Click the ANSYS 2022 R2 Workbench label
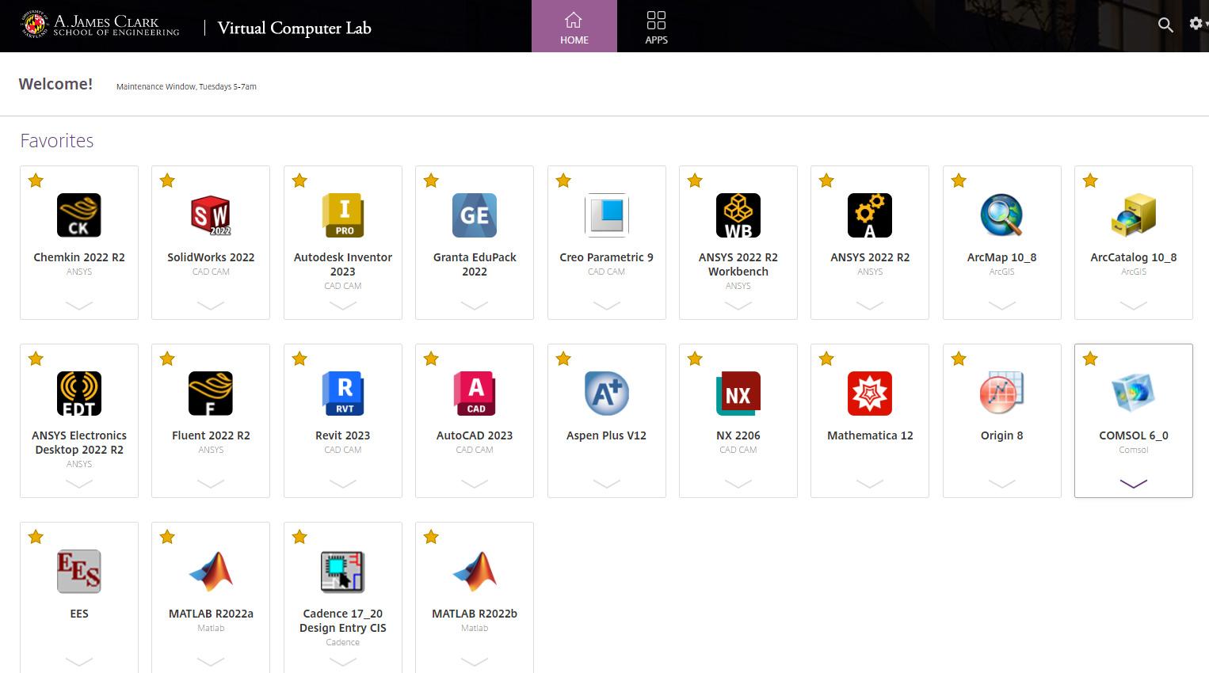The image size is (1209, 673). click(x=738, y=264)
